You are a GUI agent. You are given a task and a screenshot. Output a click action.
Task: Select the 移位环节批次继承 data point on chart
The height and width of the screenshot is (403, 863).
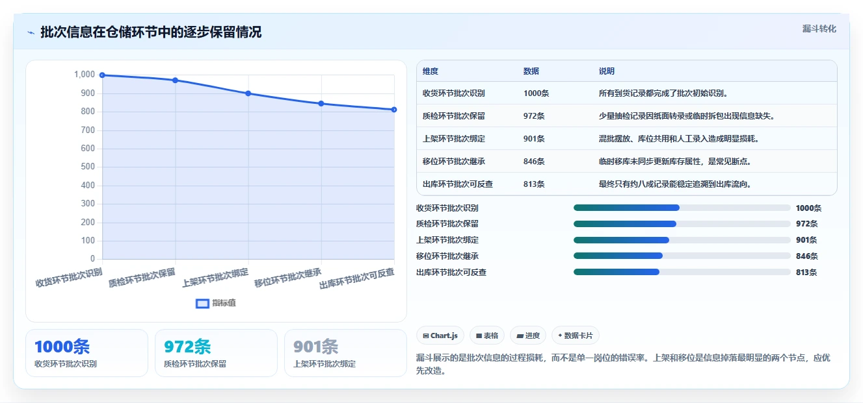pyautogui.click(x=321, y=103)
